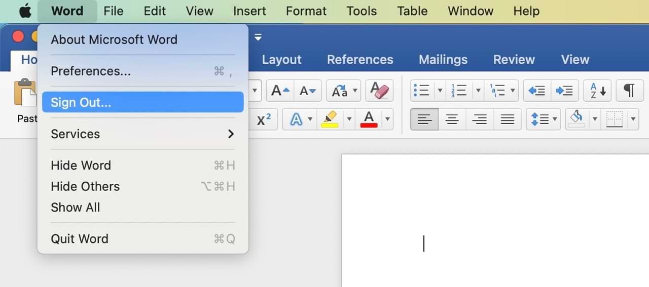The width and height of the screenshot is (649, 287).
Task: Switch to the View ribbon tab
Action: point(575,60)
